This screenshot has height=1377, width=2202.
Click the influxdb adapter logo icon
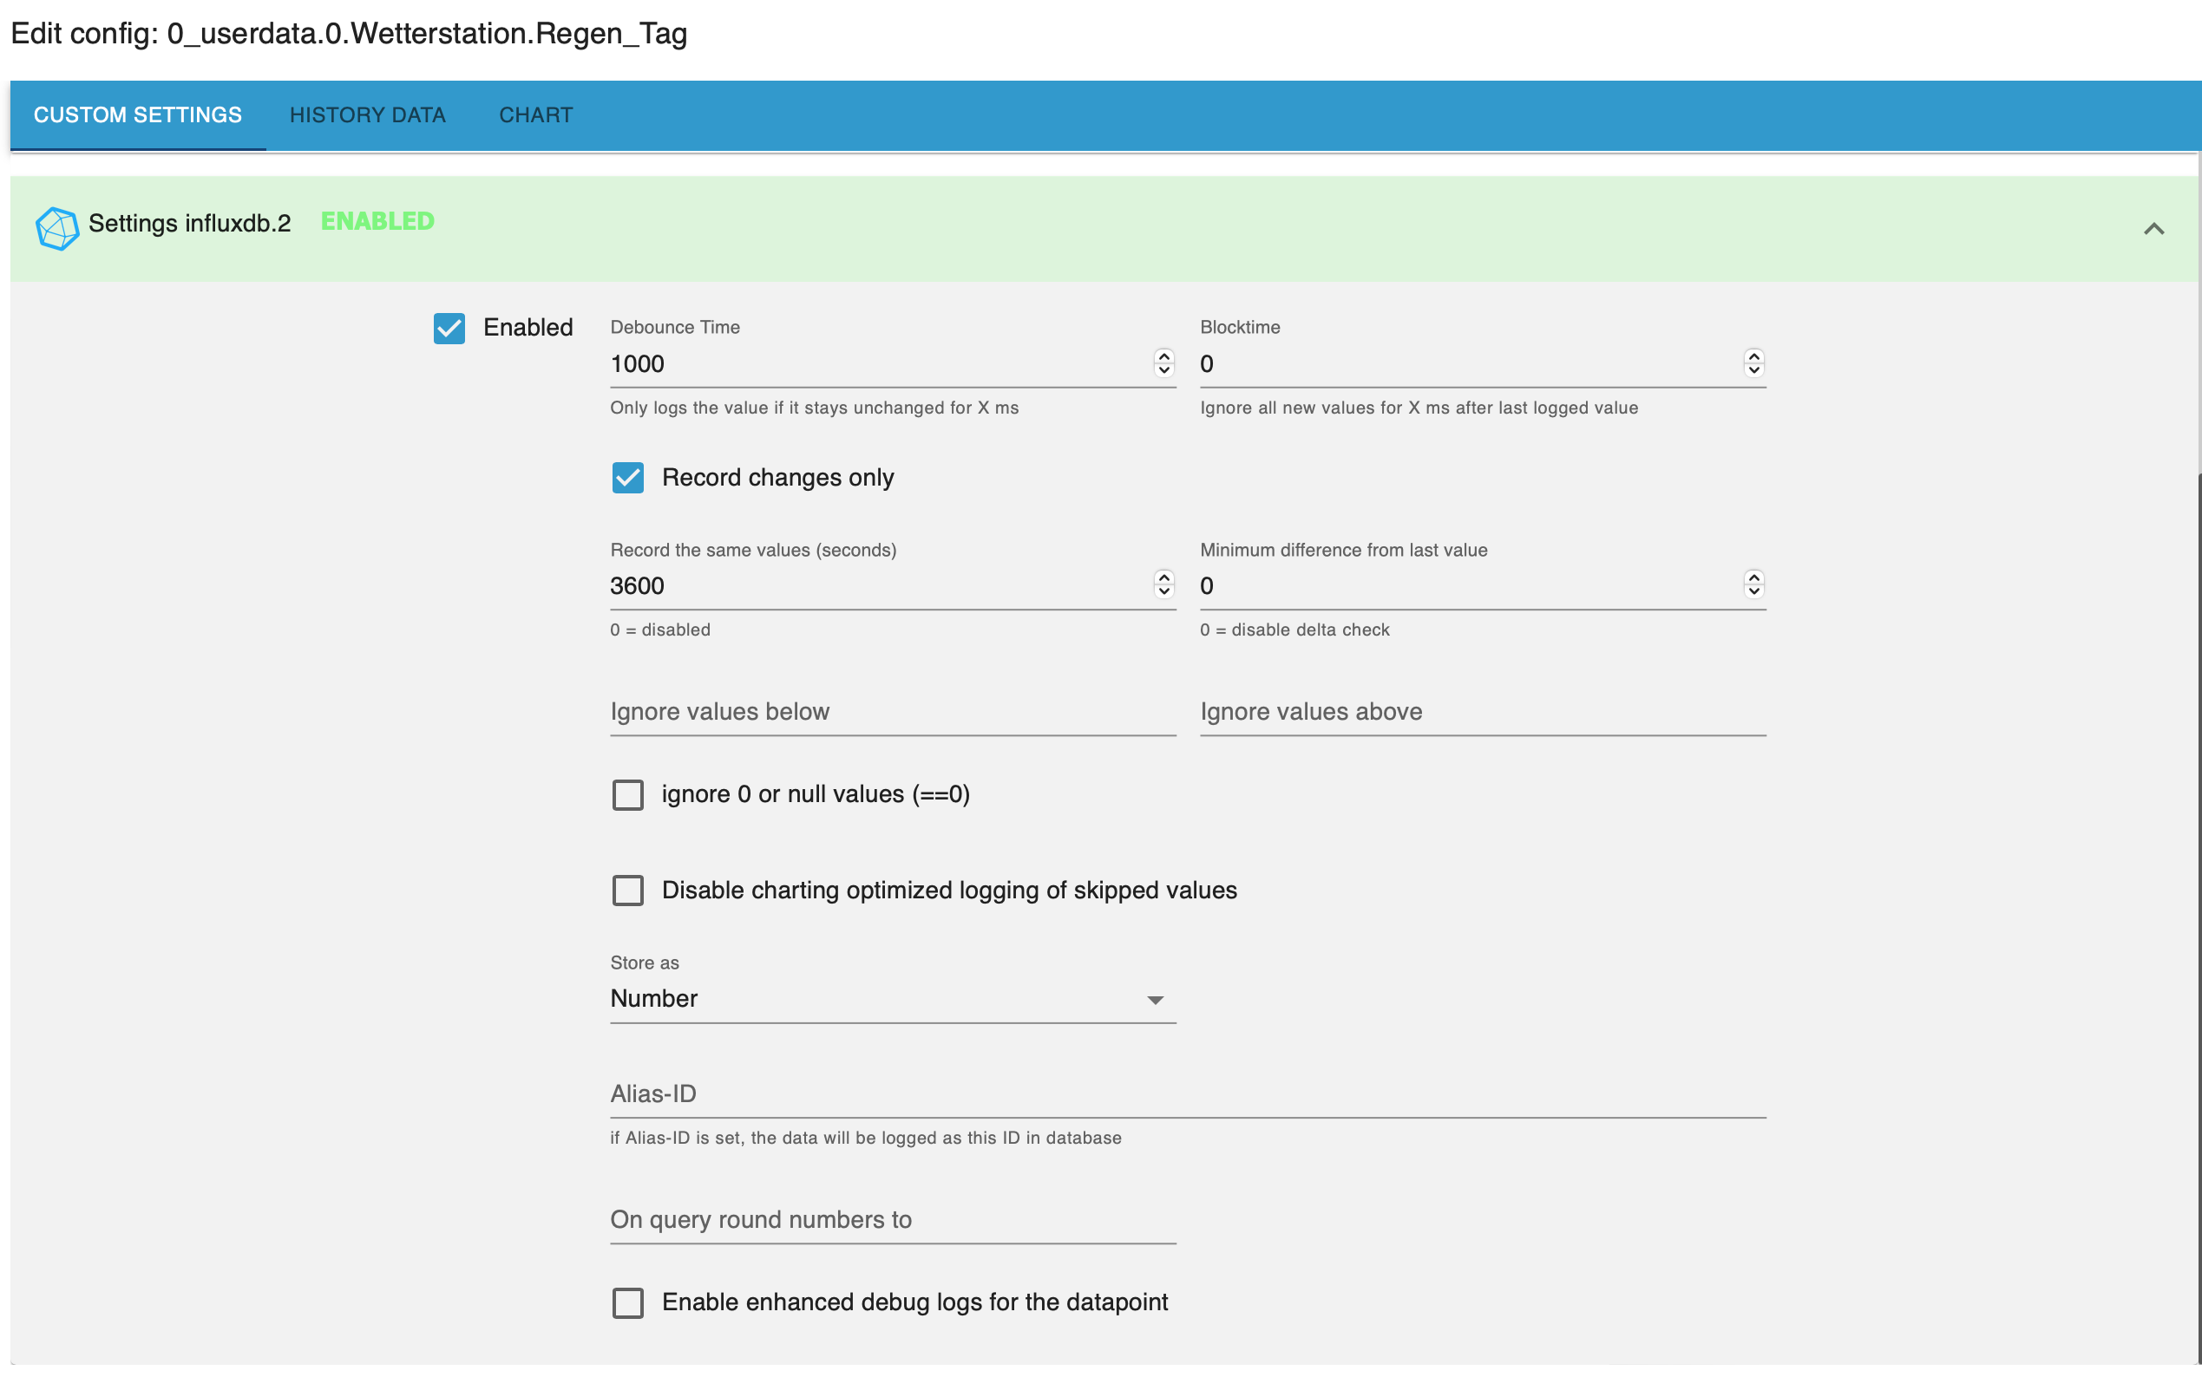pos(56,228)
